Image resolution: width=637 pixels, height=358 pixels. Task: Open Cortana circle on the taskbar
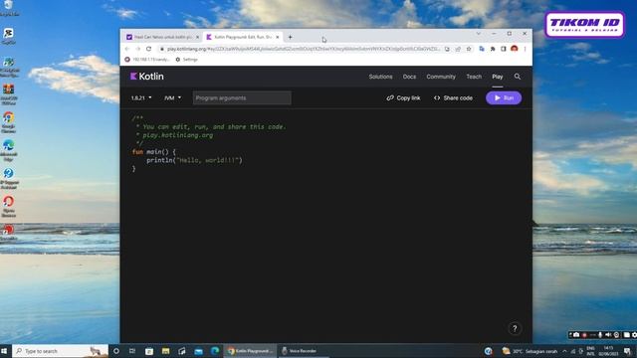(116, 351)
